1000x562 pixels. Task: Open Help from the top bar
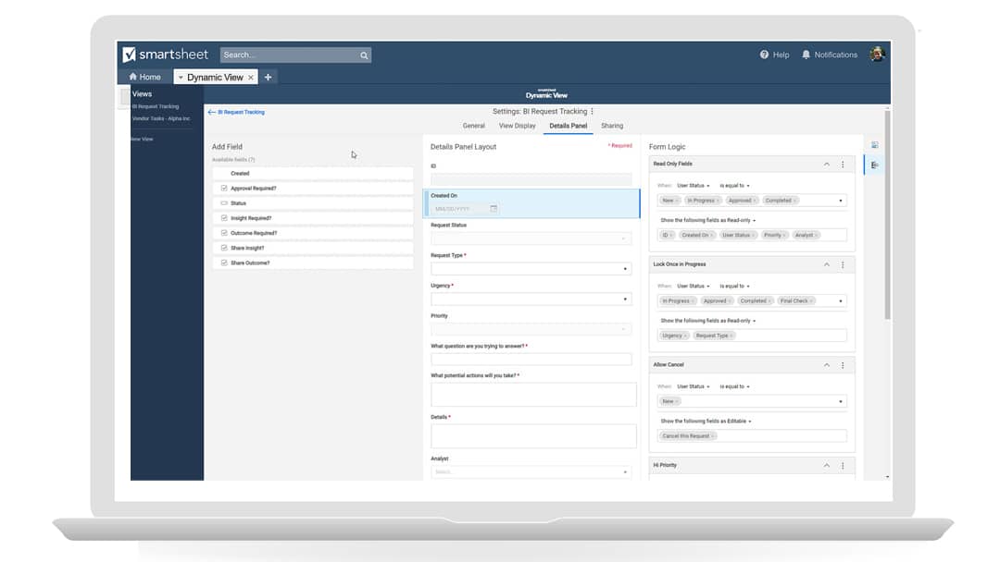click(774, 55)
